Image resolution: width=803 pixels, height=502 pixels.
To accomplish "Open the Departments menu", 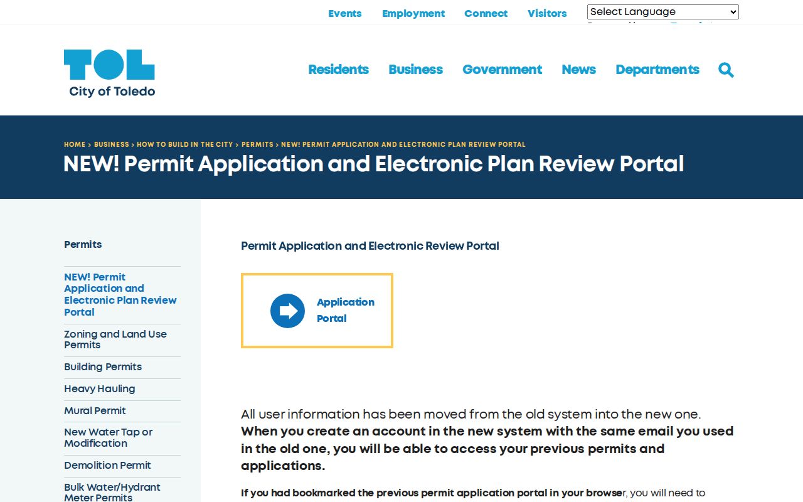I will tap(657, 70).
